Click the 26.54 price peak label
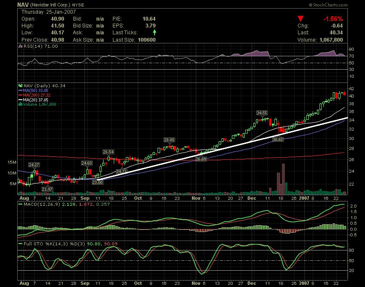 (108, 152)
